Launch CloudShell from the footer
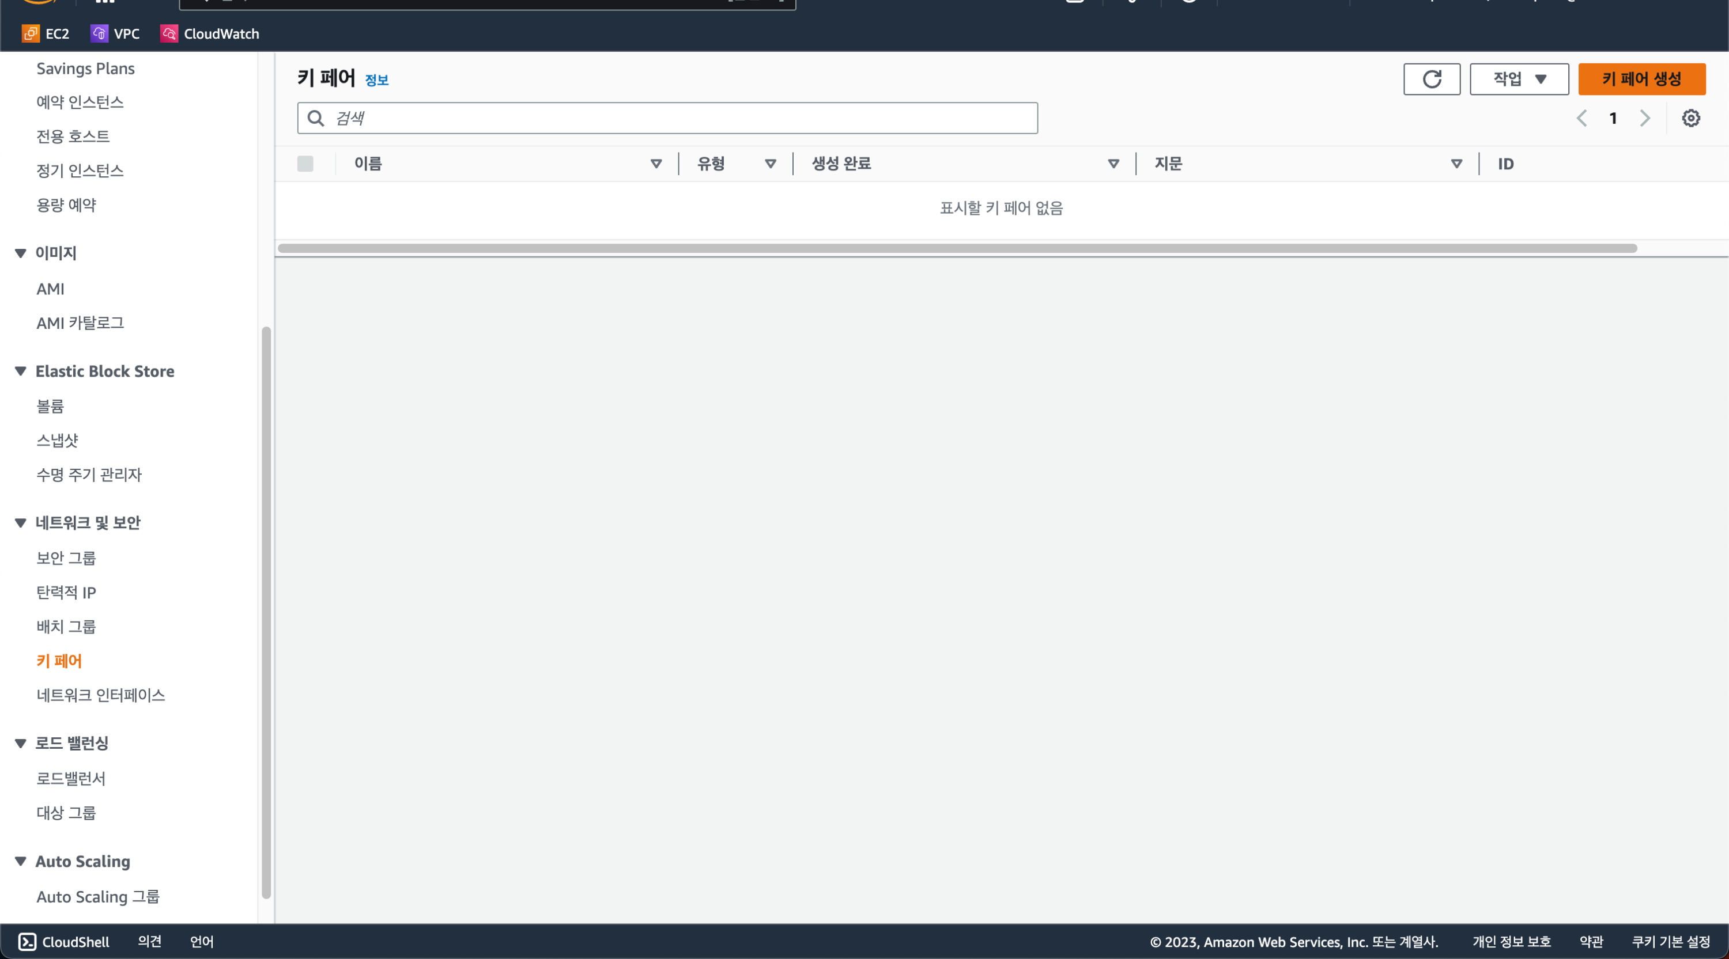1729x959 pixels. click(64, 942)
